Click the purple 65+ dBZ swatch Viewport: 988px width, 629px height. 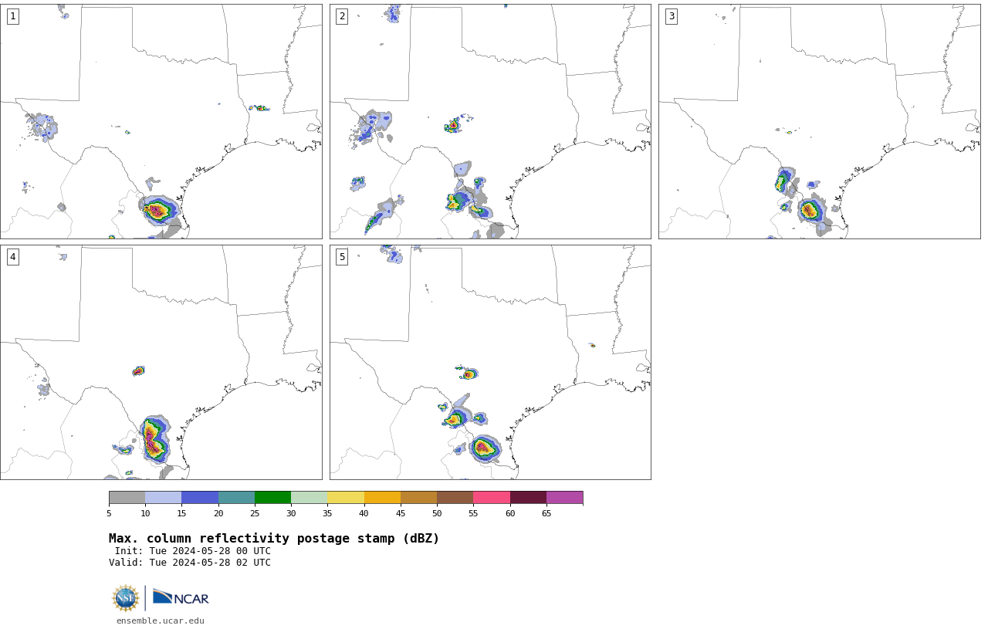click(564, 497)
